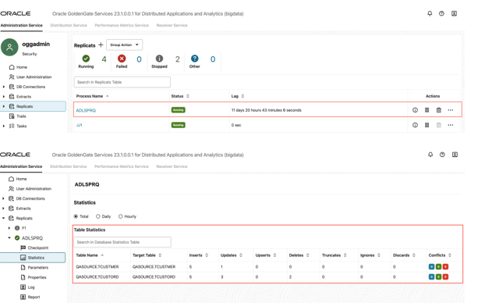Pause the JJ1 replicat

(x=427, y=125)
